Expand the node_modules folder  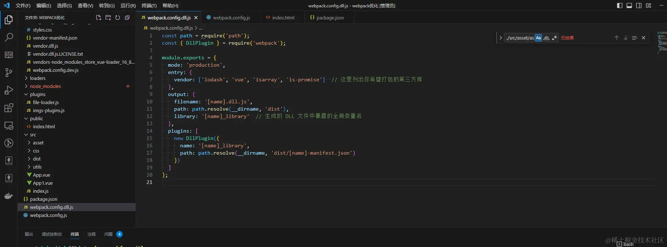pyautogui.click(x=77, y=86)
